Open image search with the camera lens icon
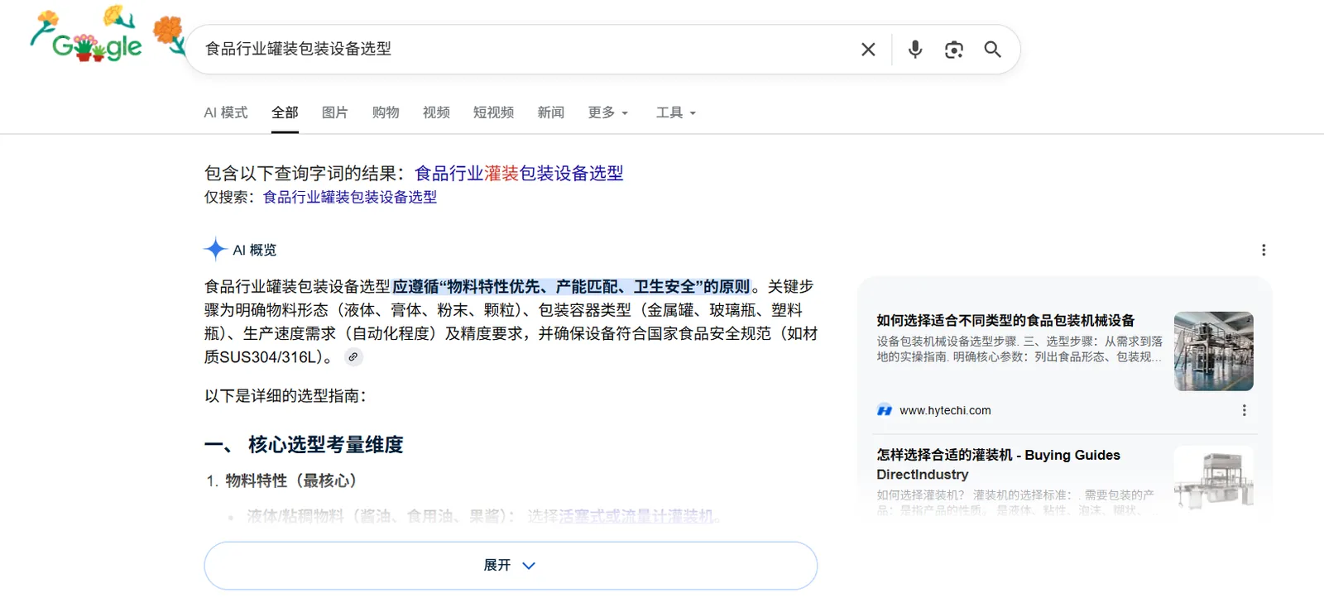The width and height of the screenshot is (1324, 607). 954,50
